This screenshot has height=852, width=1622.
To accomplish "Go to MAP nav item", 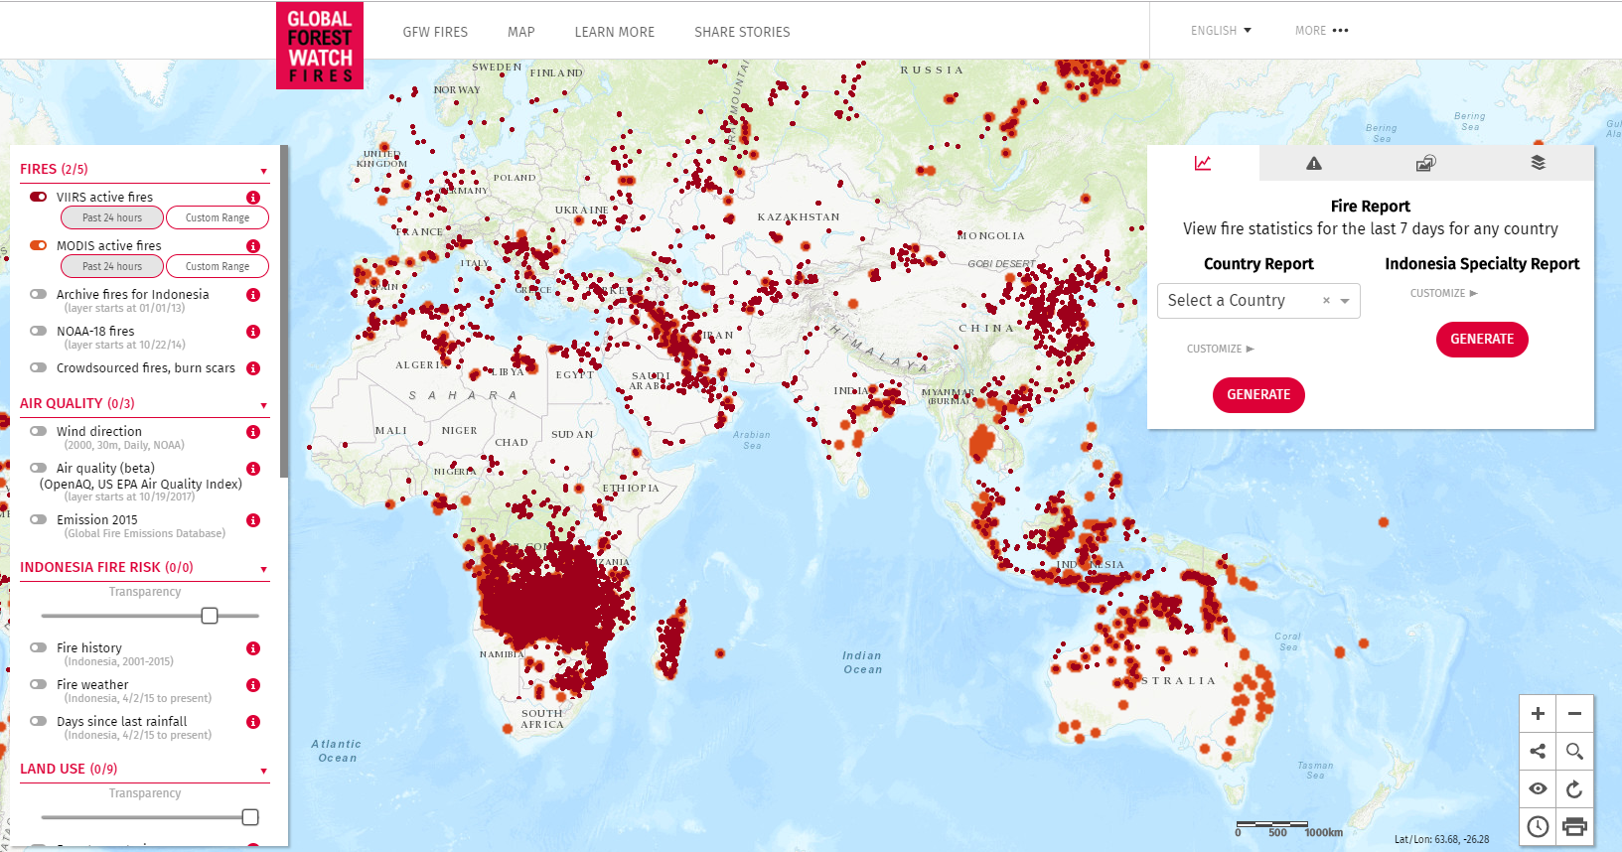I will (520, 32).
